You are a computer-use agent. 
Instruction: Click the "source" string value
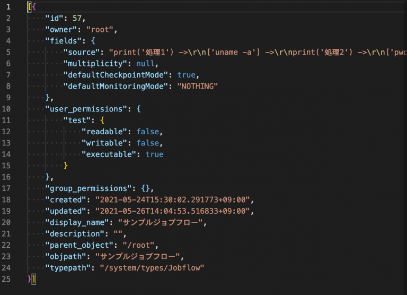point(258,52)
